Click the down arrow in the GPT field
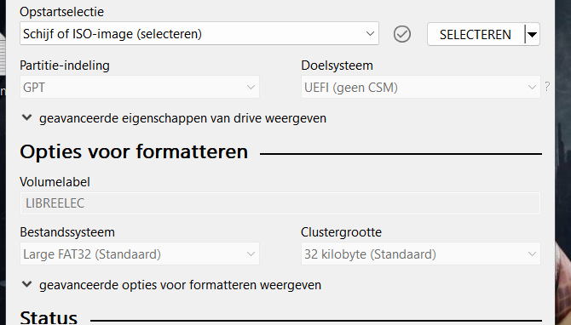 click(x=251, y=88)
